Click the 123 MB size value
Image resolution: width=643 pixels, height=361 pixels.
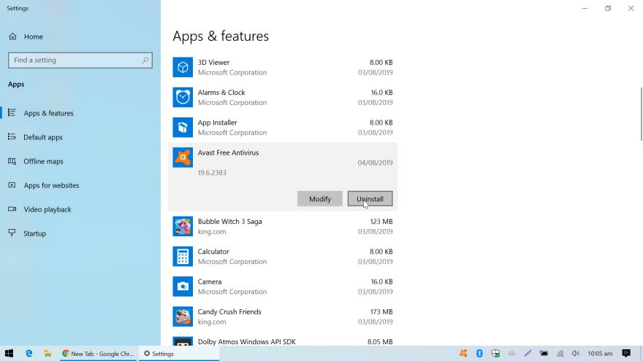coord(381,222)
